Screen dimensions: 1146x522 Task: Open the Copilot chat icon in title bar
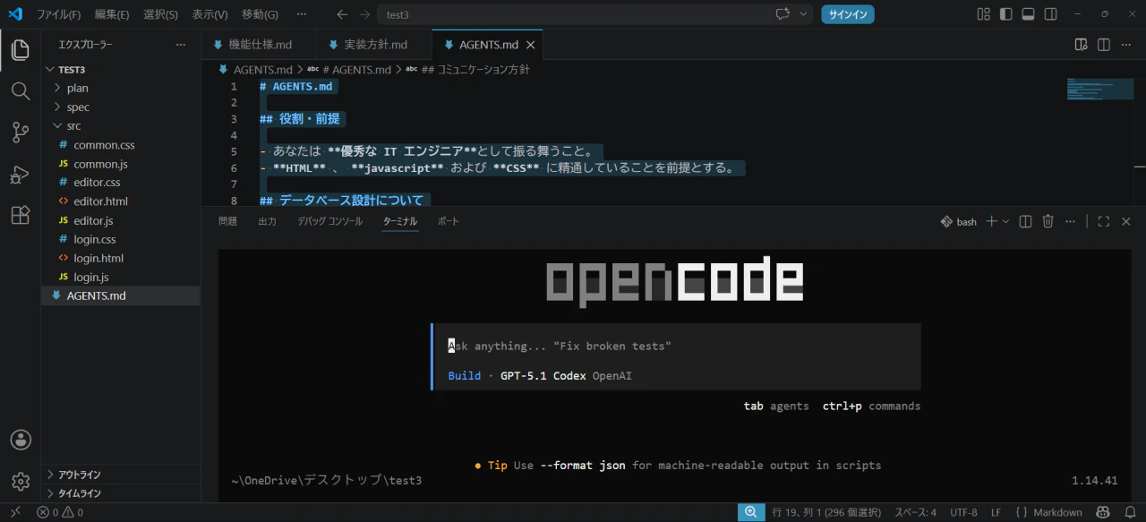pos(783,14)
